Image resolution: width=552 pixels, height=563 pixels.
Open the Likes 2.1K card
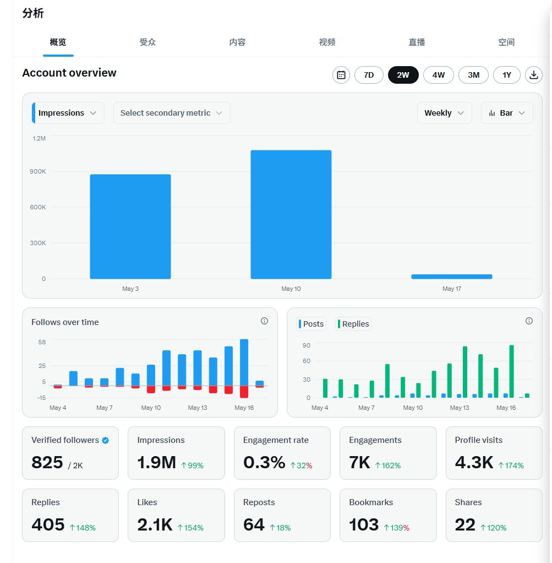pyautogui.click(x=176, y=515)
